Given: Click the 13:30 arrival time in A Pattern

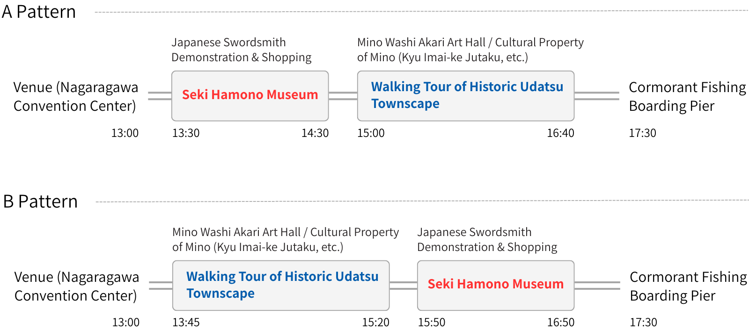Looking at the screenshot, I should click(186, 133).
